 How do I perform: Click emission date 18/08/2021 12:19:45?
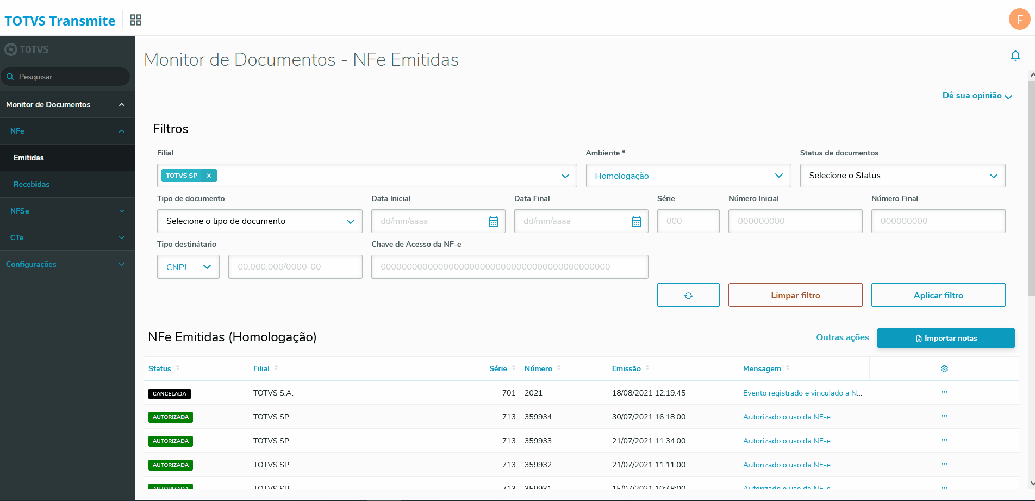click(649, 393)
